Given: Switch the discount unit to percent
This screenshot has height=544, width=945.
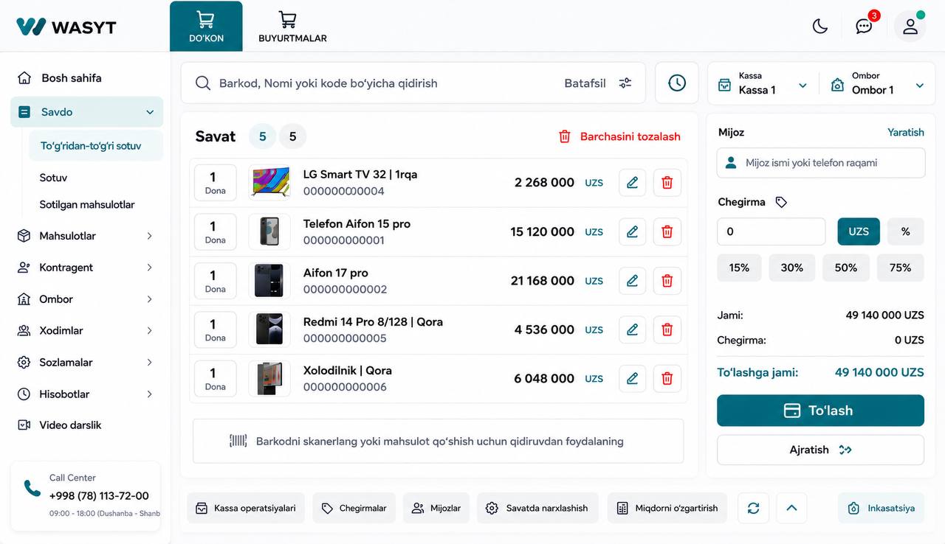Looking at the screenshot, I should [906, 231].
